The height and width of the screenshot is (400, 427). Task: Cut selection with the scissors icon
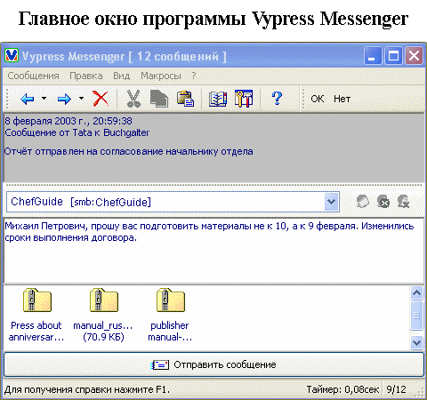tap(133, 99)
